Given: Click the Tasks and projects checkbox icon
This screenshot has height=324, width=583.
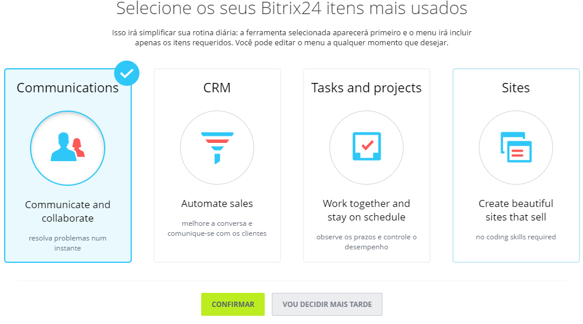Looking at the screenshot, I should coord(367,146).
